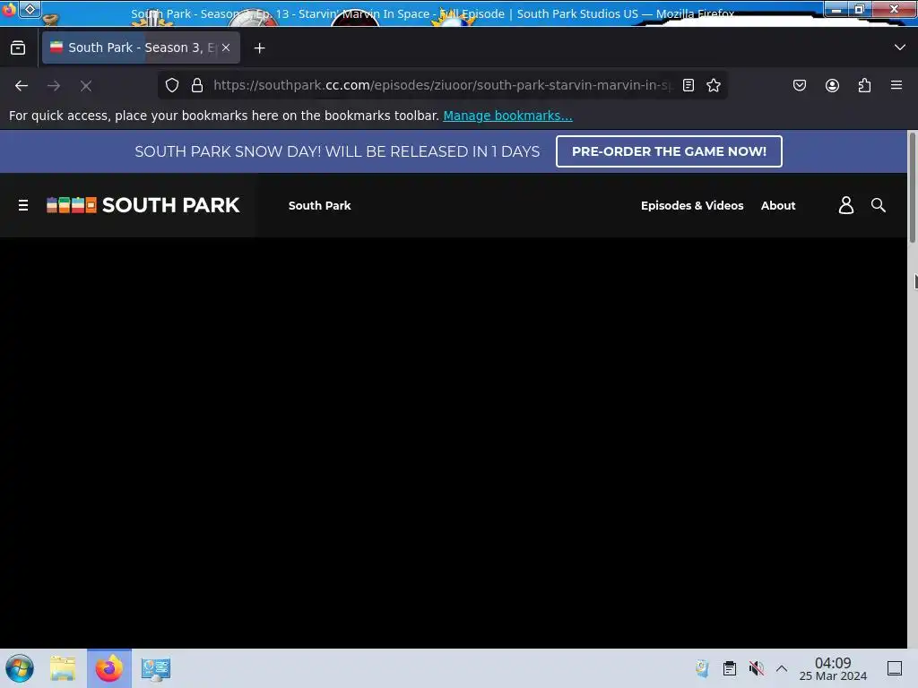Viewport: 918px width, 688px height.
Task: Go back to previous page
Action: tap(22, 86)
